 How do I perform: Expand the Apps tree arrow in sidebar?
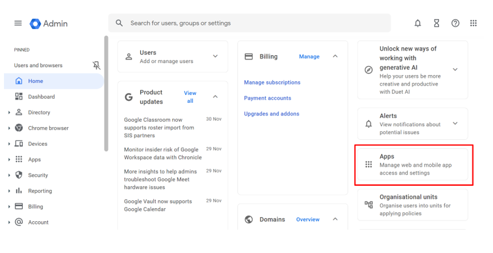pyautogui.click(x=9, y=160)
